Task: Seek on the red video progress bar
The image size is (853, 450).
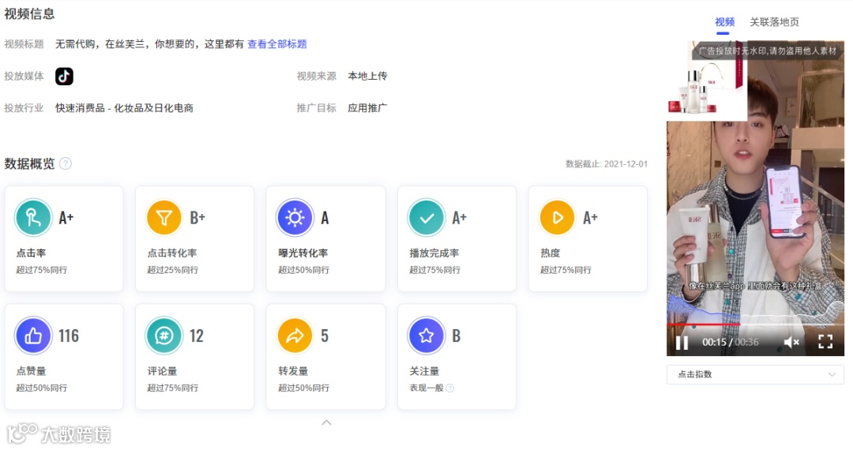Action: [x=755, y=324]
